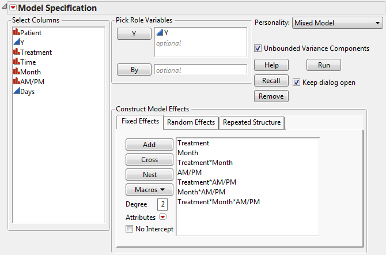
Task: Click continuous icon of Y role variable
Action: pyautogui.click(x=160, y=33)
